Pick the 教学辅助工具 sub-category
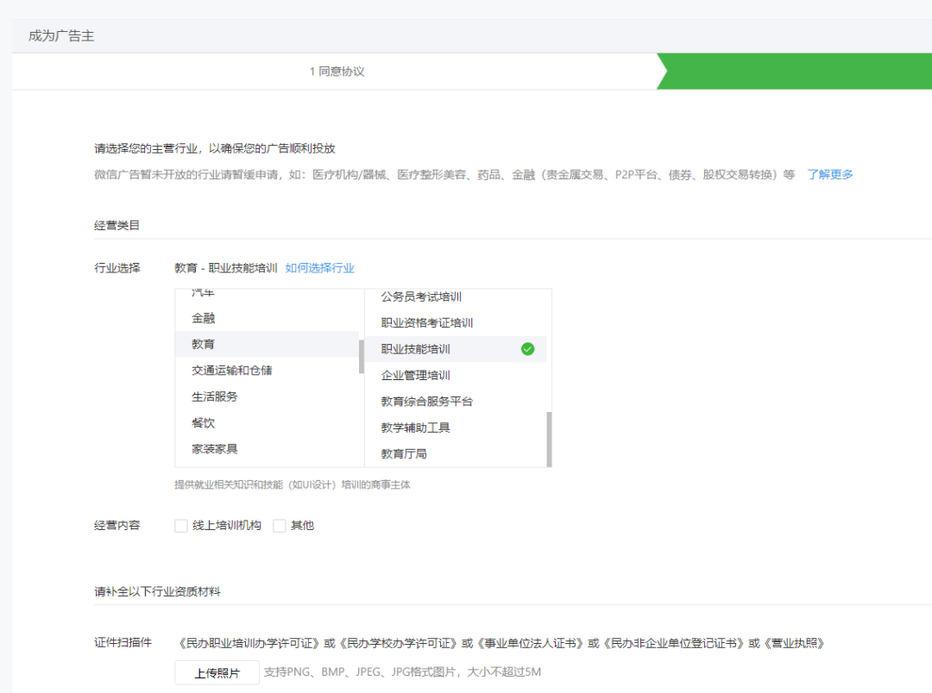The image size is (932, 693). (x=456, y=428)
